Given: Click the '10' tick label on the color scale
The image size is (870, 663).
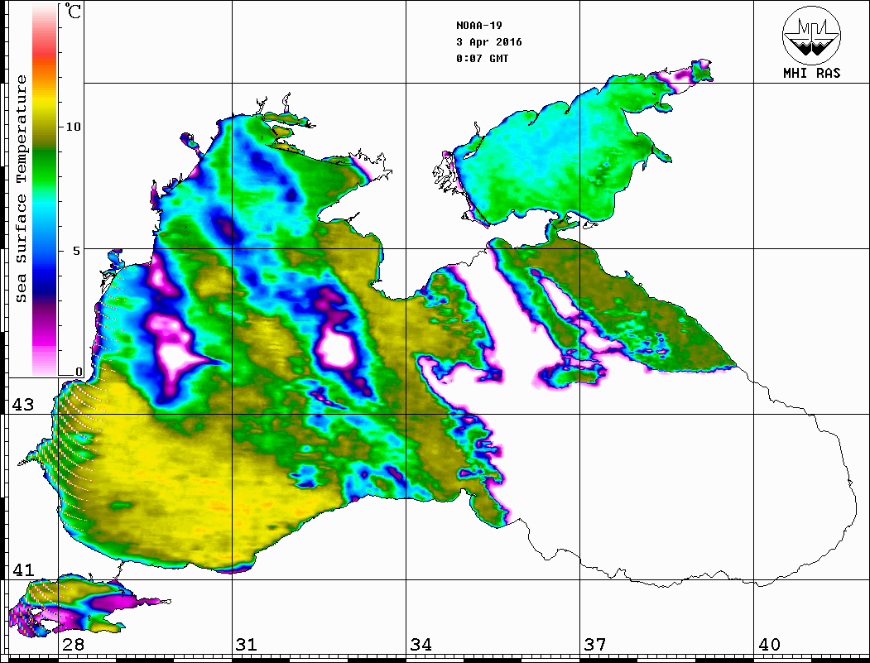Looking at the screenshot, I should [73, 127].
